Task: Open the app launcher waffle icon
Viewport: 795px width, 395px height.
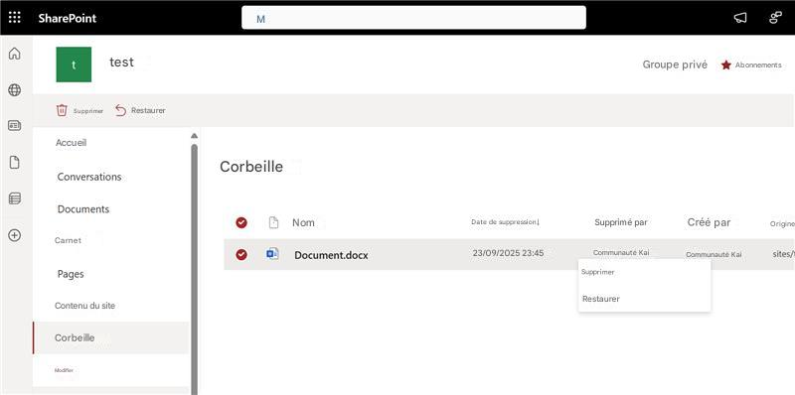Action: click(x=15, y=18)
